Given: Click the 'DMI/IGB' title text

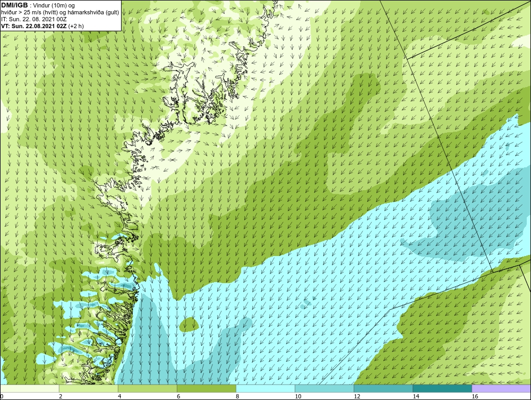Looking at the screenshot, I should point(14,5).
